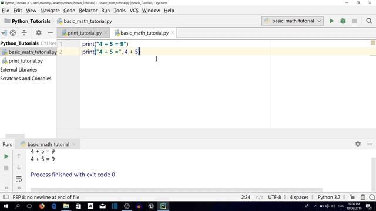Screen dimensions: 376x211
Task: Open the UTF-8 encoding selector
Action: [277, 197]
